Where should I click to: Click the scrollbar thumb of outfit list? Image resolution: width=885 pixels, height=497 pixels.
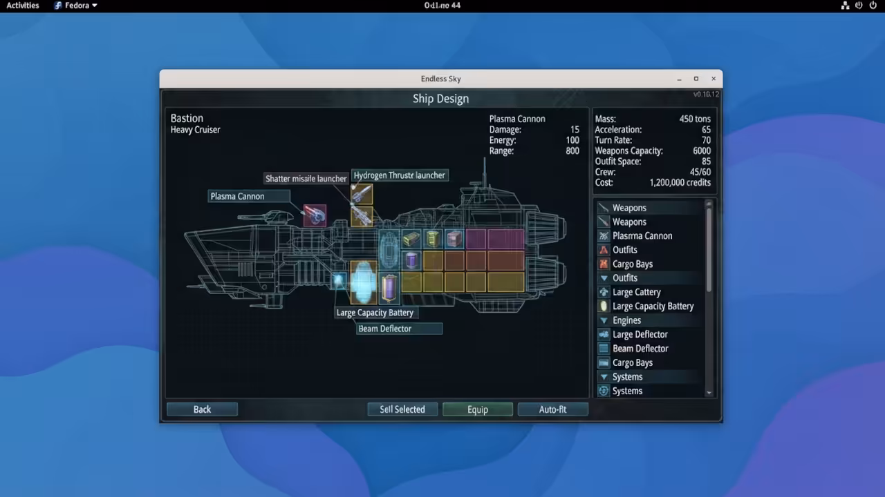coord(709,248)
